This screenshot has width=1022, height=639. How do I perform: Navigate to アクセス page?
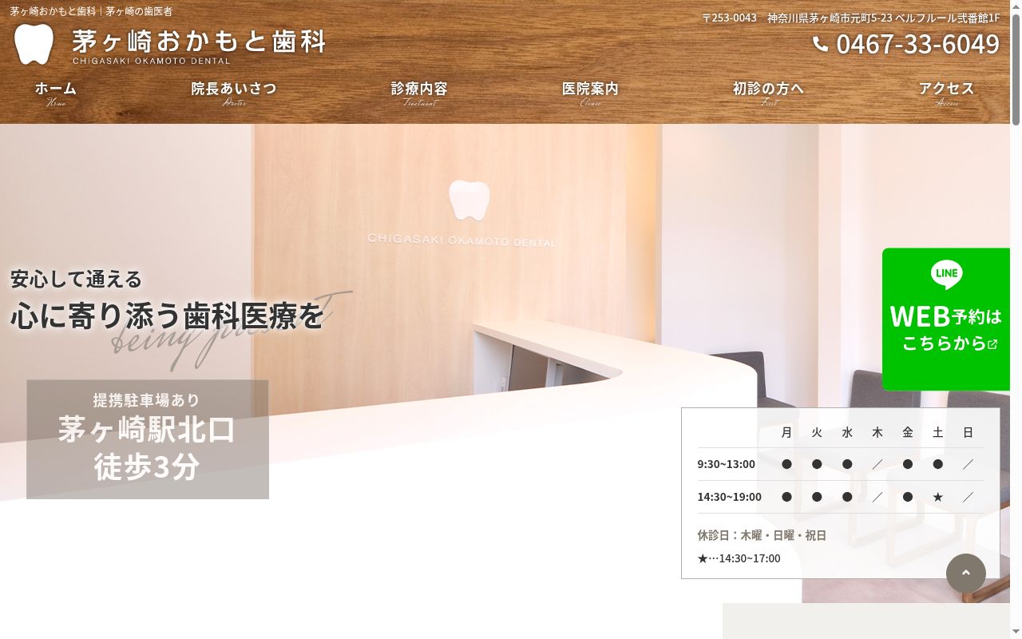(x=946, y=93)
